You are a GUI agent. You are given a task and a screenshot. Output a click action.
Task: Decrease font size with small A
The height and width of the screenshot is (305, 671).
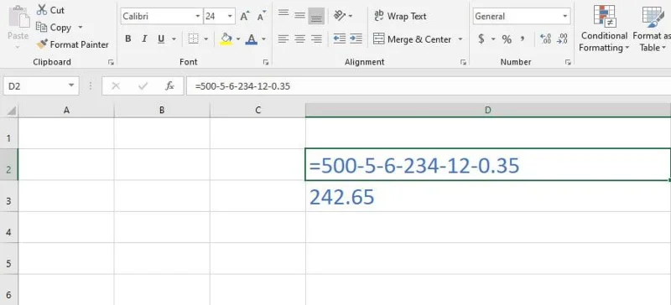pyautogui.click(x=262, y=16)
